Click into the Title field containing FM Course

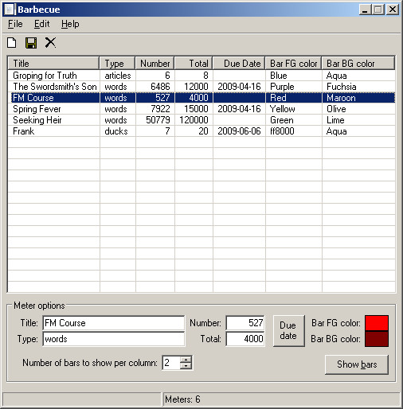pyautogui.click(x=113, y=323)
